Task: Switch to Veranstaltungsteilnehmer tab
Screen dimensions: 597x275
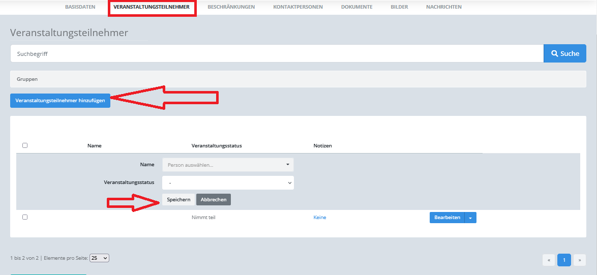Action: coord(152,7)
